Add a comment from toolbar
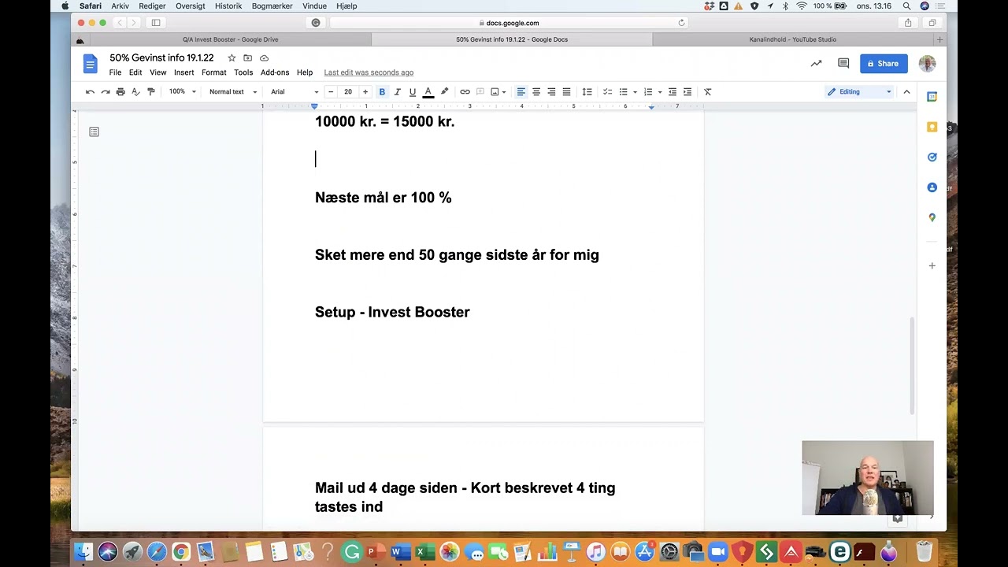Viewport: 1008px width, 567px height. point(480,92)
